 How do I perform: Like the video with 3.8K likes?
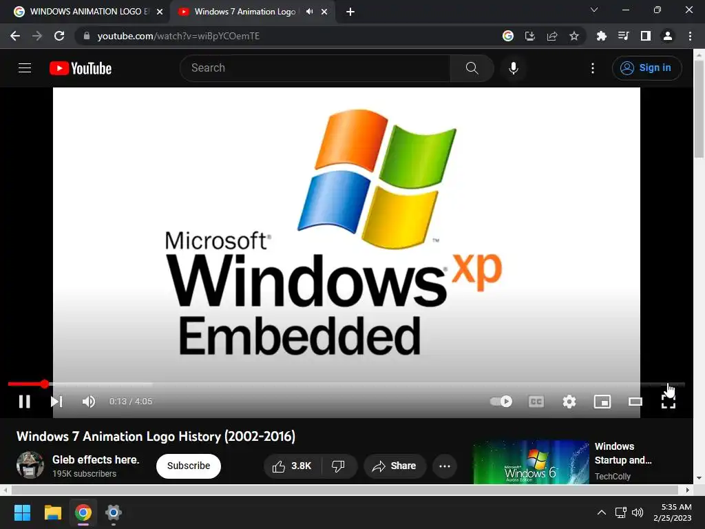tap(292, 466)
